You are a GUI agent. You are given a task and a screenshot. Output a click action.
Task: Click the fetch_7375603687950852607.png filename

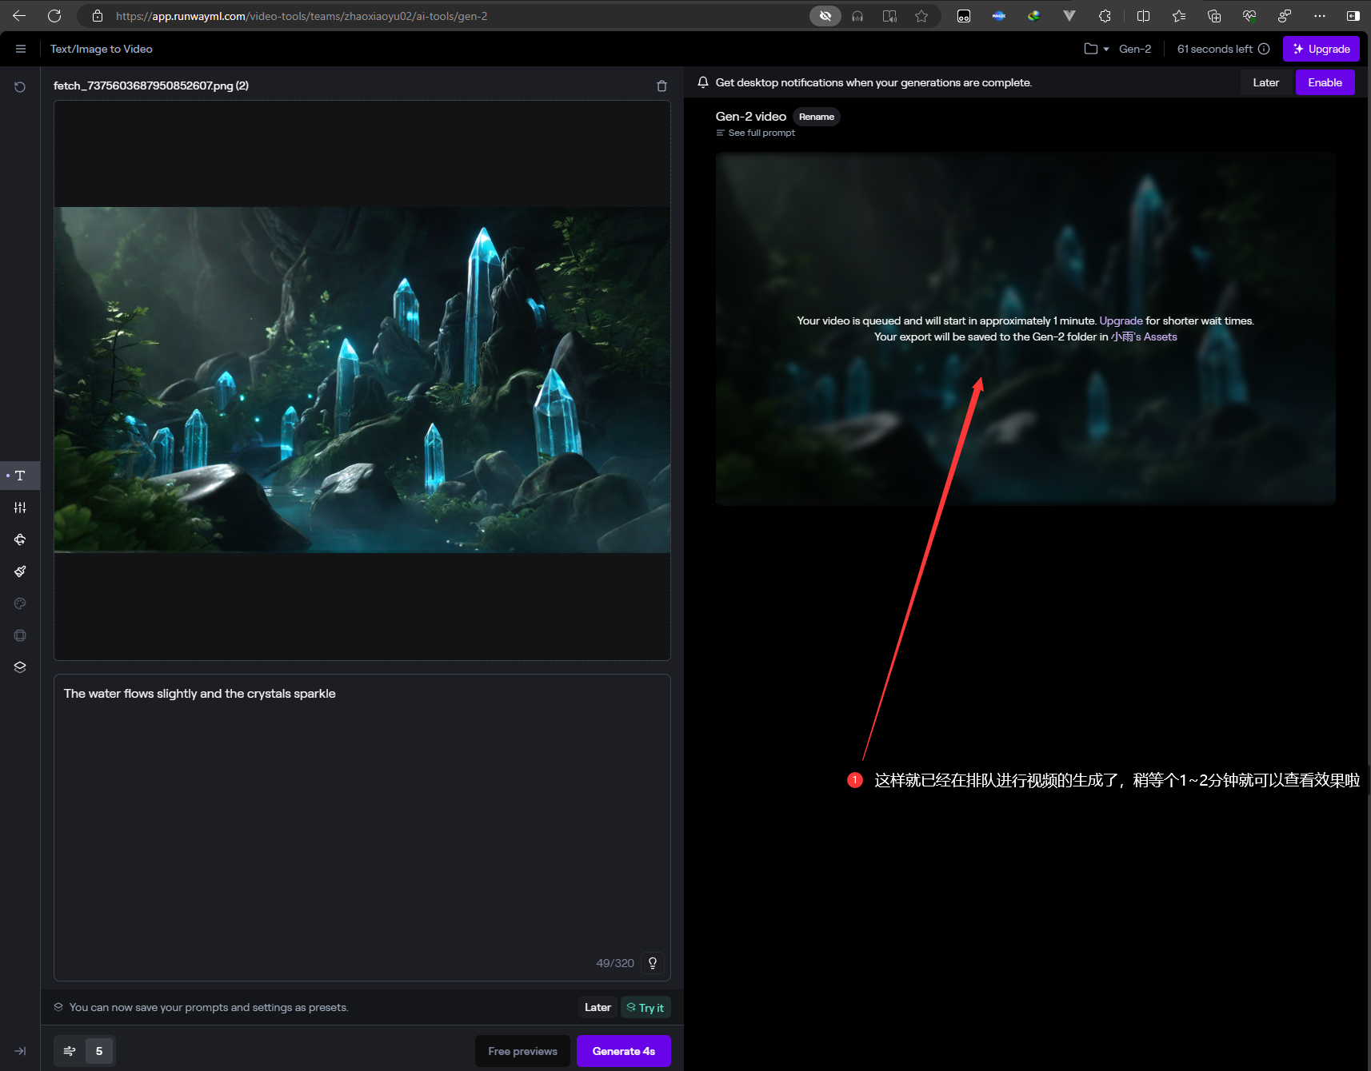coord(151,86)
